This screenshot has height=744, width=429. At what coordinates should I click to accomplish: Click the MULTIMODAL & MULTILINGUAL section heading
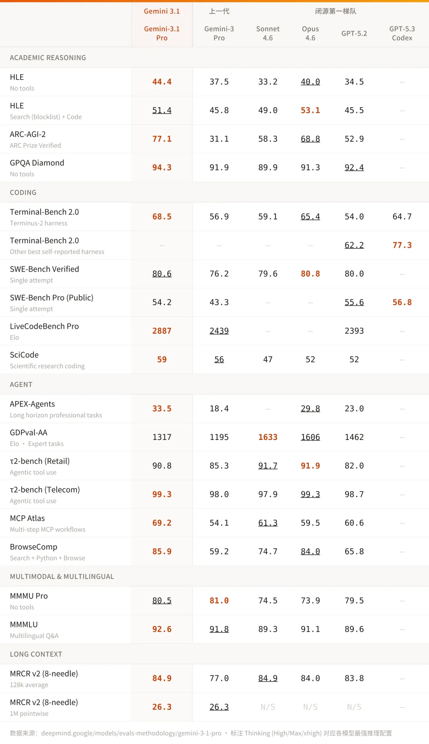(62, 576)
